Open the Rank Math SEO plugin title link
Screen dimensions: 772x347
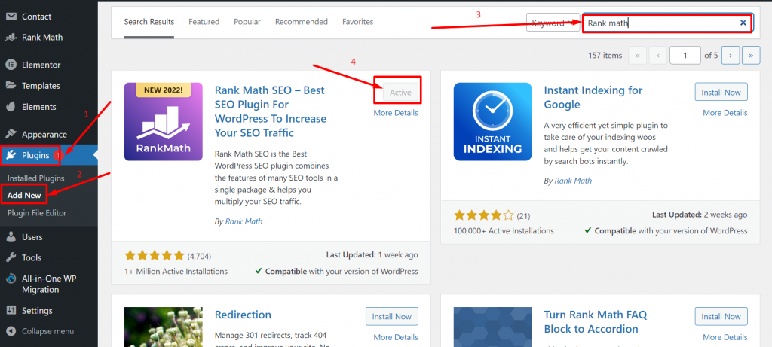(x=271, y=111)
